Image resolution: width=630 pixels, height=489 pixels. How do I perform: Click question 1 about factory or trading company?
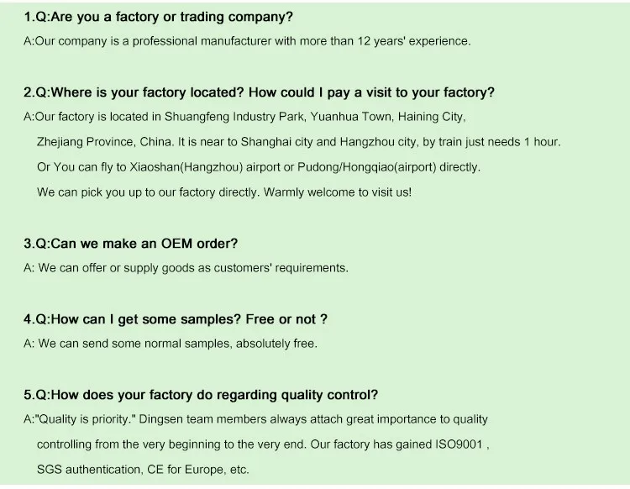pyautogui.click(x=158, y=17)
